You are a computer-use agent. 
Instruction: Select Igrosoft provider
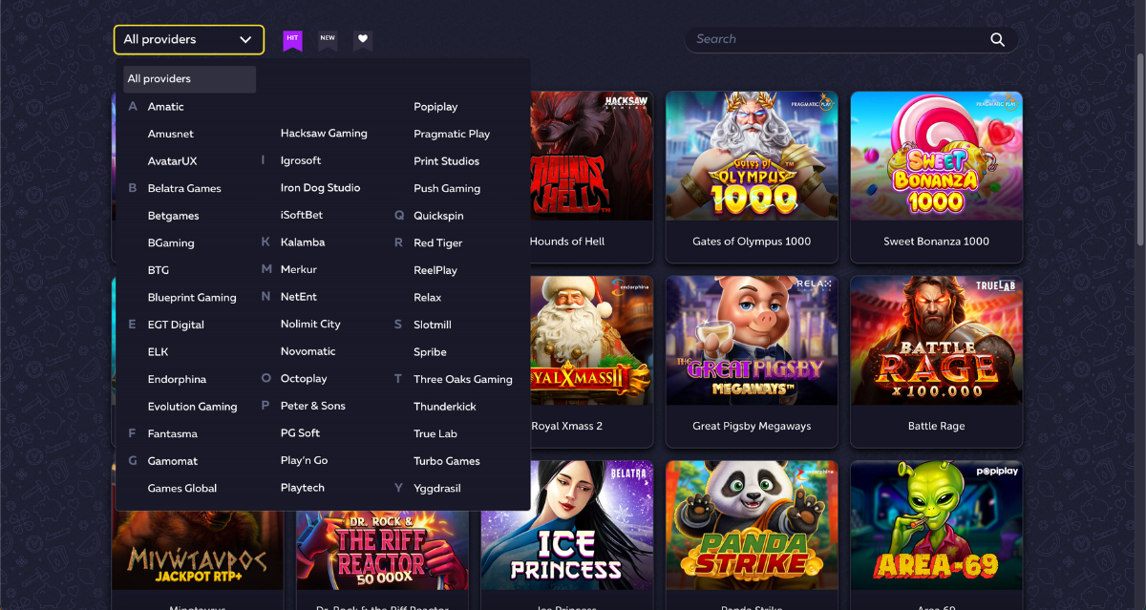(301, 160)
